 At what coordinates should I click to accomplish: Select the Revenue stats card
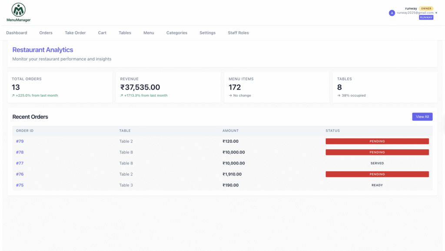click(x=168, y=87)
